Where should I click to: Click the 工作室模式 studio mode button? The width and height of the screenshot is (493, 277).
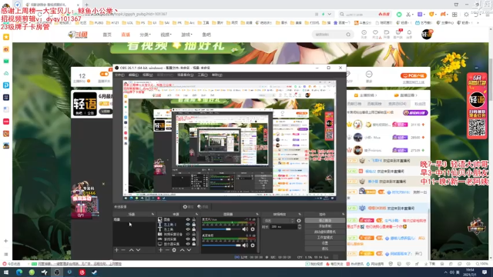[x=325, y=238]
